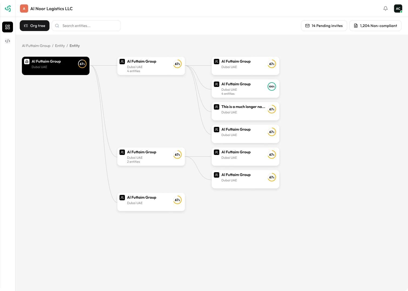The width and height of the screenshot is (408, 291).
Task: Click 67% progress ring on root card
Action: pyautogui.click(x=82, y=64)
